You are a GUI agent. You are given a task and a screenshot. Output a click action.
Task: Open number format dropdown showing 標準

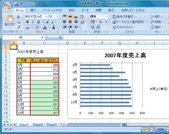pyautogui.click(x=107, y=16)
